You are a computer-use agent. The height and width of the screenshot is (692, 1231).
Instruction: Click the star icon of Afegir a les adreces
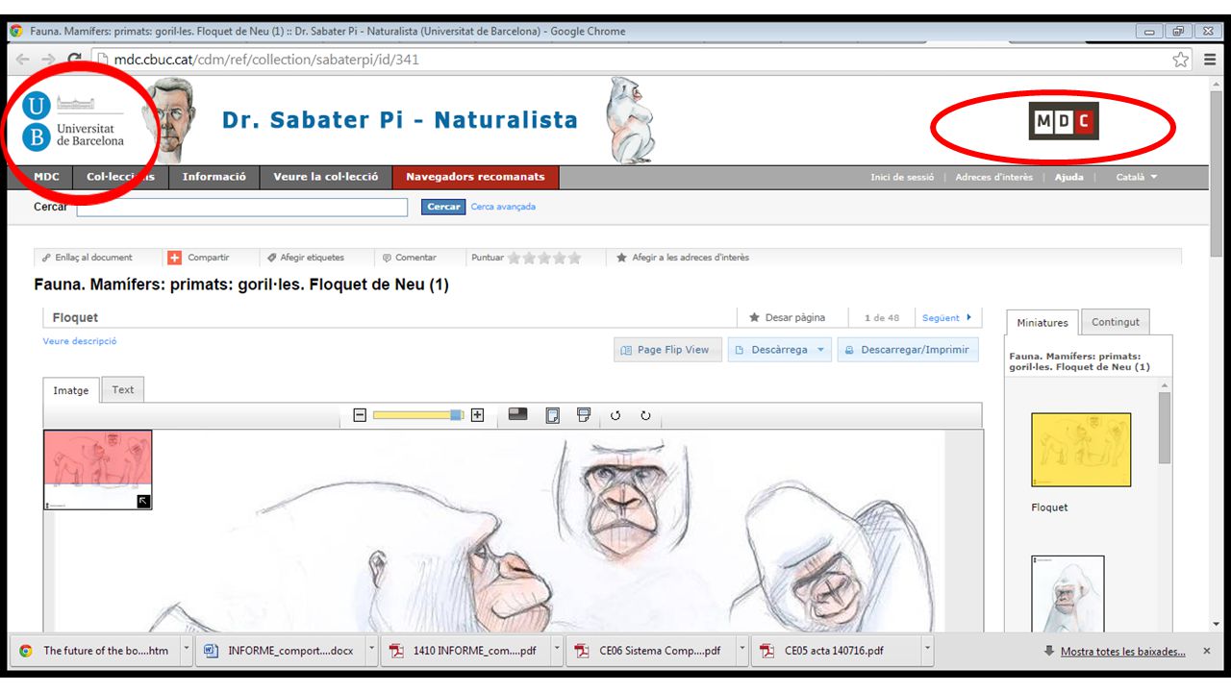coord(622,258)
